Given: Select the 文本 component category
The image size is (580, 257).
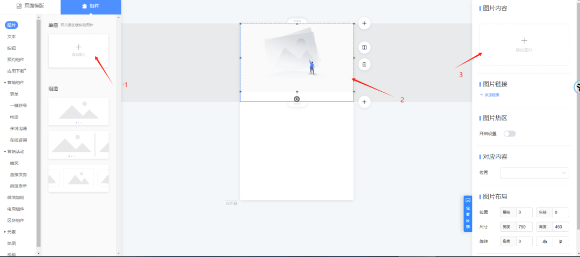Looking at the screenshot, I should (11, 36).
